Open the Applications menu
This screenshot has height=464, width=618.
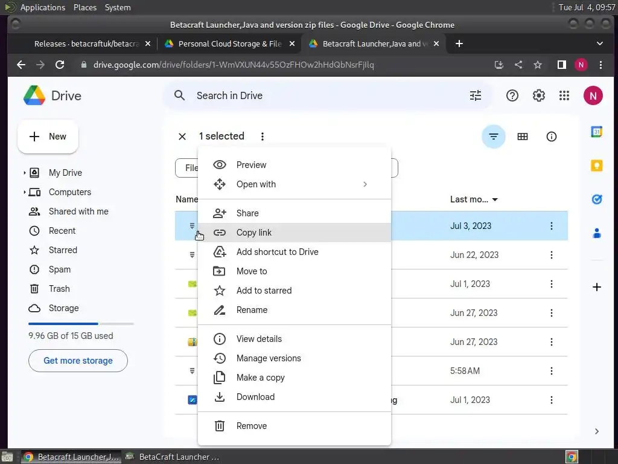(x=43, y=7)
